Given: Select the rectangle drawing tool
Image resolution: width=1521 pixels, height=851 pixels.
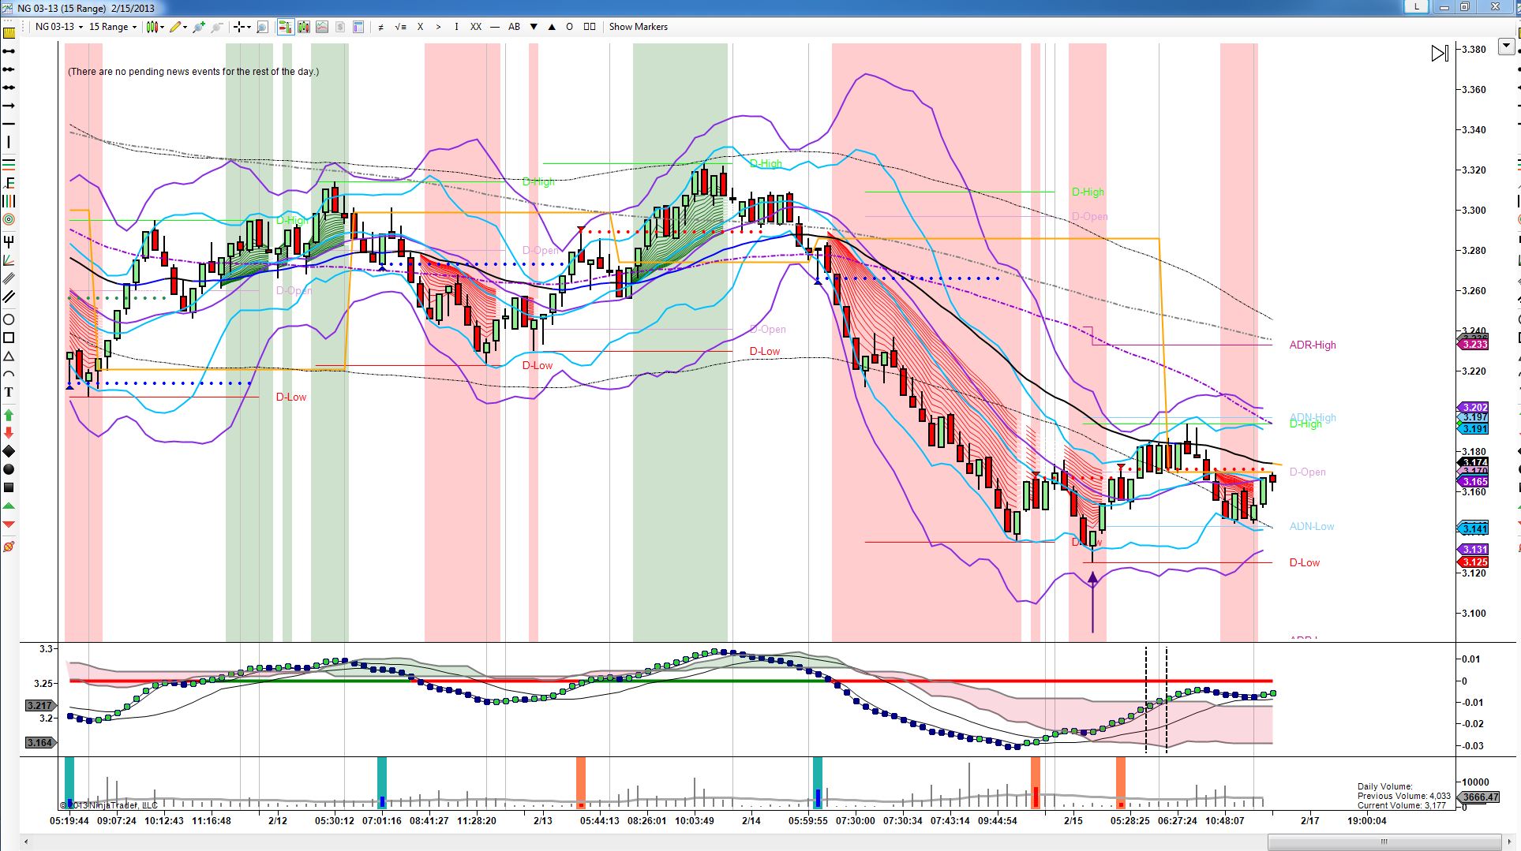Looking at the screenshot, I should coord(9,338).
